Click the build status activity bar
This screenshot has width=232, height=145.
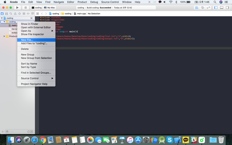[x=116, y=8]
